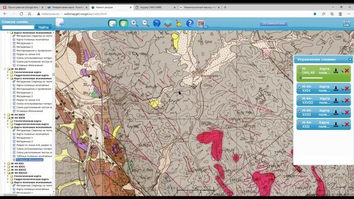Remove the M-44-XXIII layer
The width and height of the screenshot is (354, 199).
click(x=347, y=112)
